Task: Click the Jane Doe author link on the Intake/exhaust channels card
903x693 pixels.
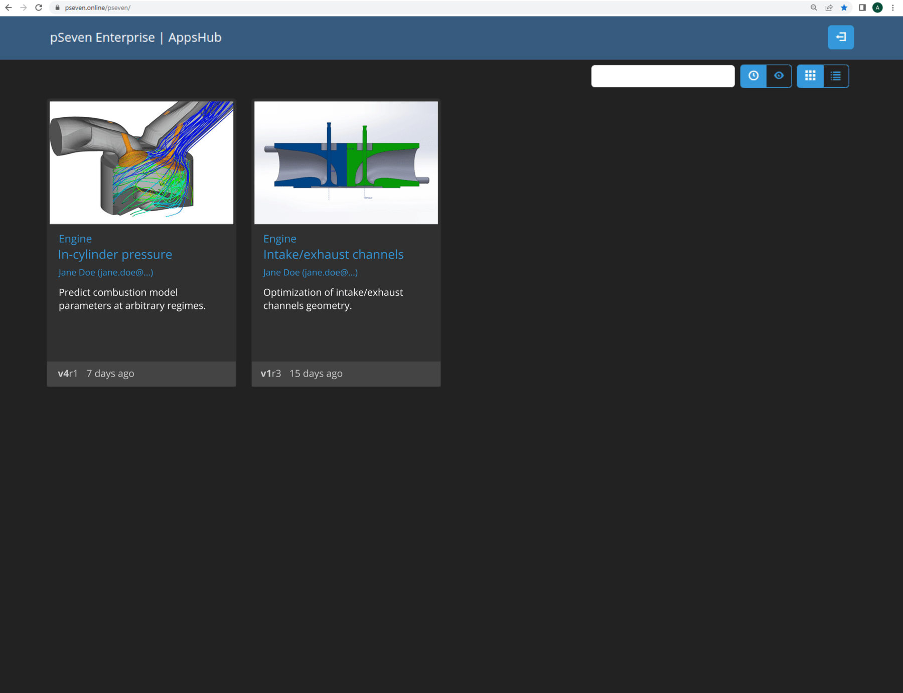Action: [311, 272]
